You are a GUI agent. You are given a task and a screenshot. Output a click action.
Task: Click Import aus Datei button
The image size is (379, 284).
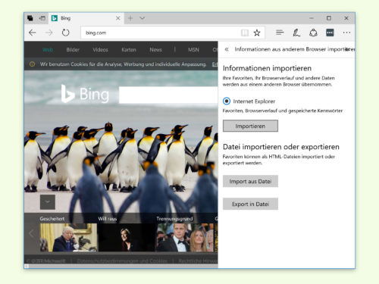pyautogui.click(x=250, y=181)
